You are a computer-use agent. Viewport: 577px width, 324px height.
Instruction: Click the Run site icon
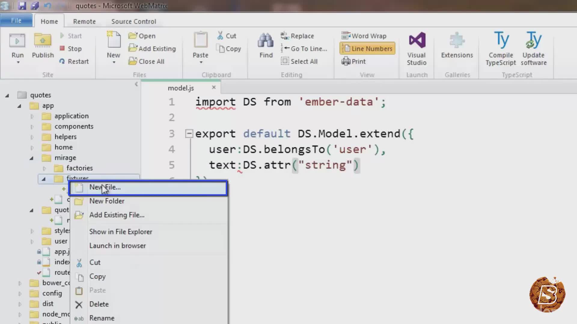[17, 41]
